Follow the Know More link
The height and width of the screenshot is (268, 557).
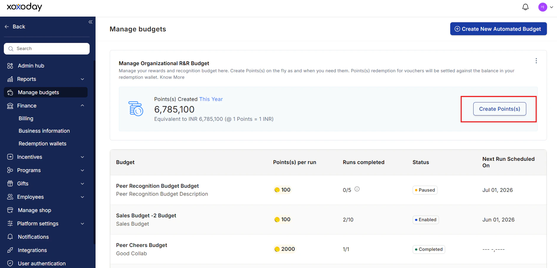(172, 77)
